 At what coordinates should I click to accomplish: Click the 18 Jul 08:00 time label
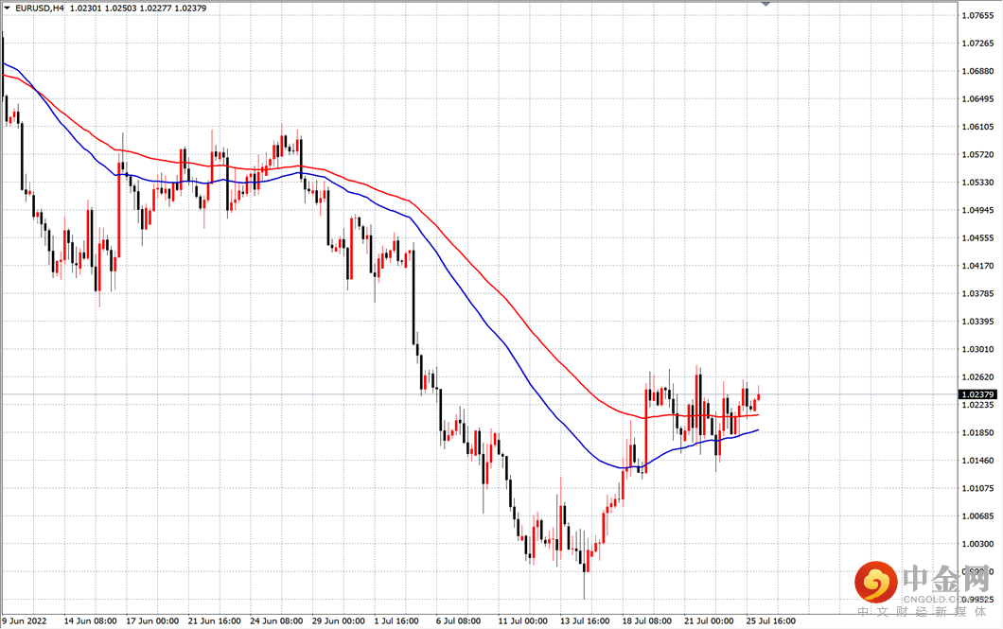coord(646,620)
